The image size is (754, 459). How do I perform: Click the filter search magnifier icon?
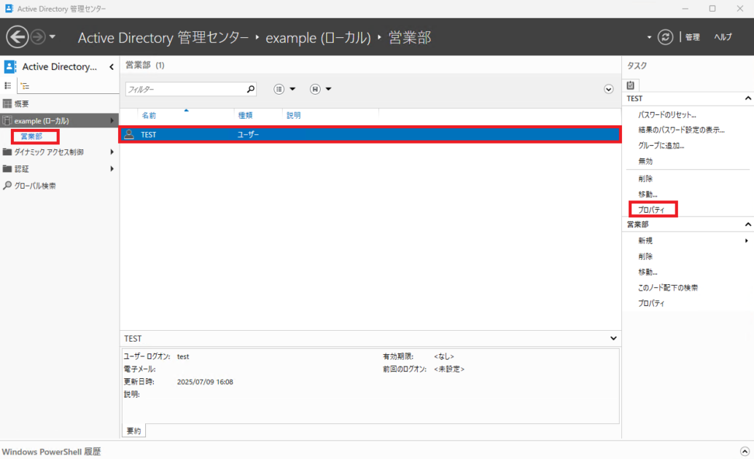pos(251,89)
